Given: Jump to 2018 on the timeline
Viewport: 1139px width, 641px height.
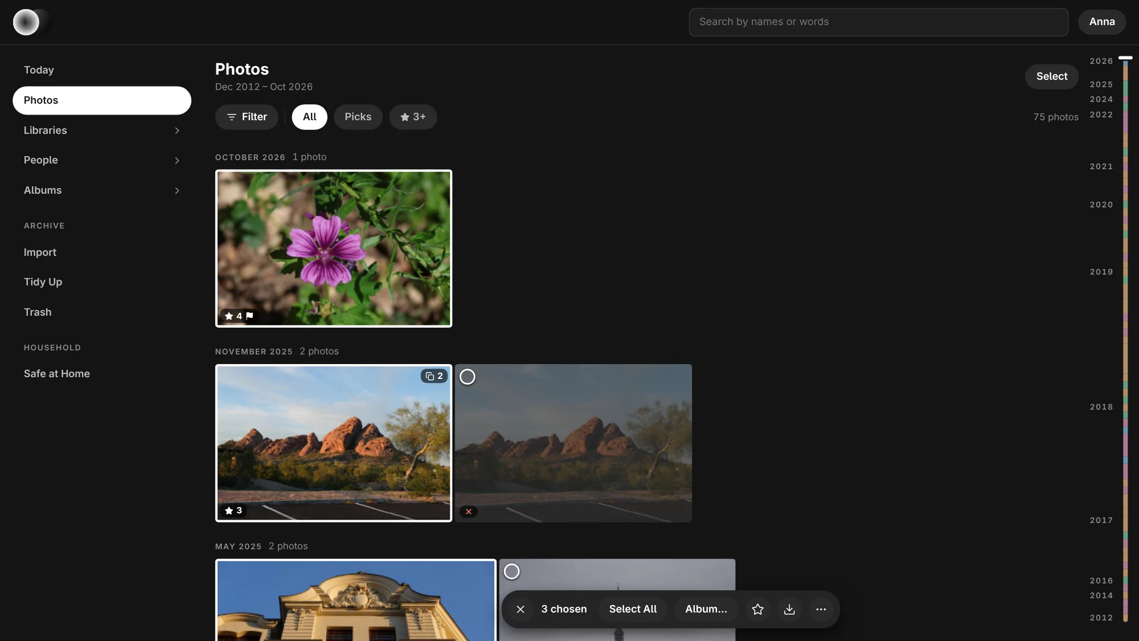Looking at the screenshot, I should 1101,407.
